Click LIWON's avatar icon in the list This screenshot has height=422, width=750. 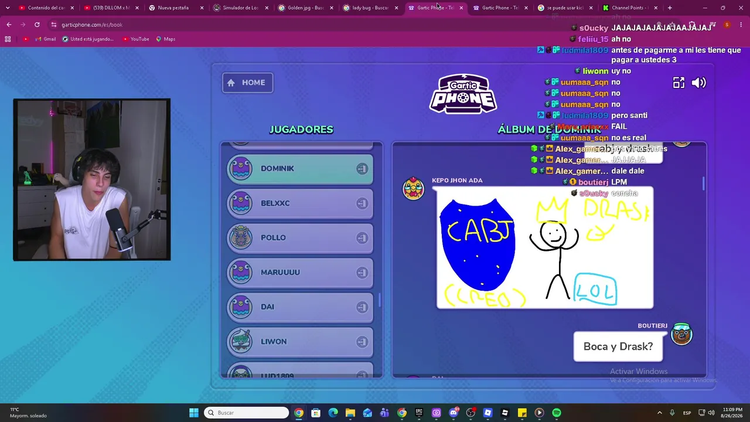pyautogui.click(x=241, y=342)
